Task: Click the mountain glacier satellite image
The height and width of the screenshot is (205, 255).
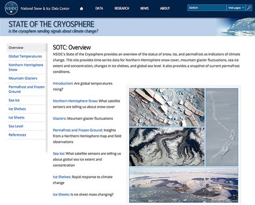Action: [167, 147]
